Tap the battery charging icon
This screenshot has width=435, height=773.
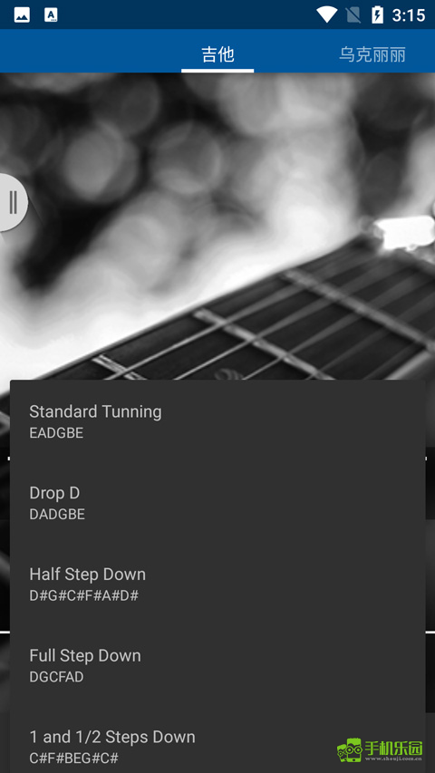click(x=377, y=14)
